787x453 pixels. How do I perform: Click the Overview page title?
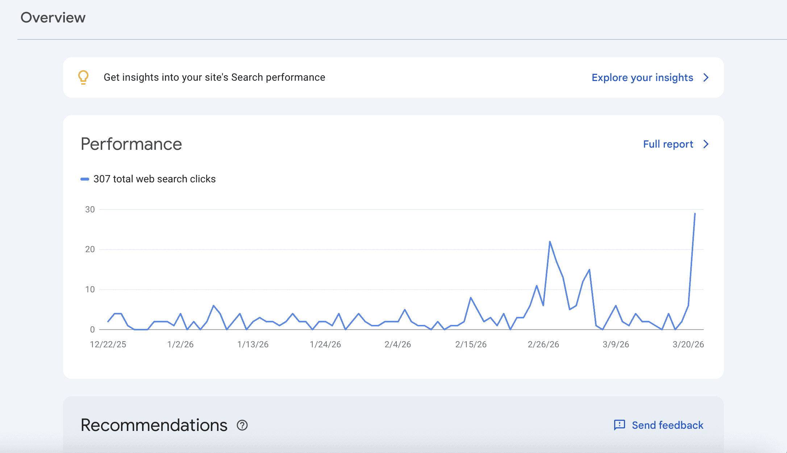coord(53,17)
